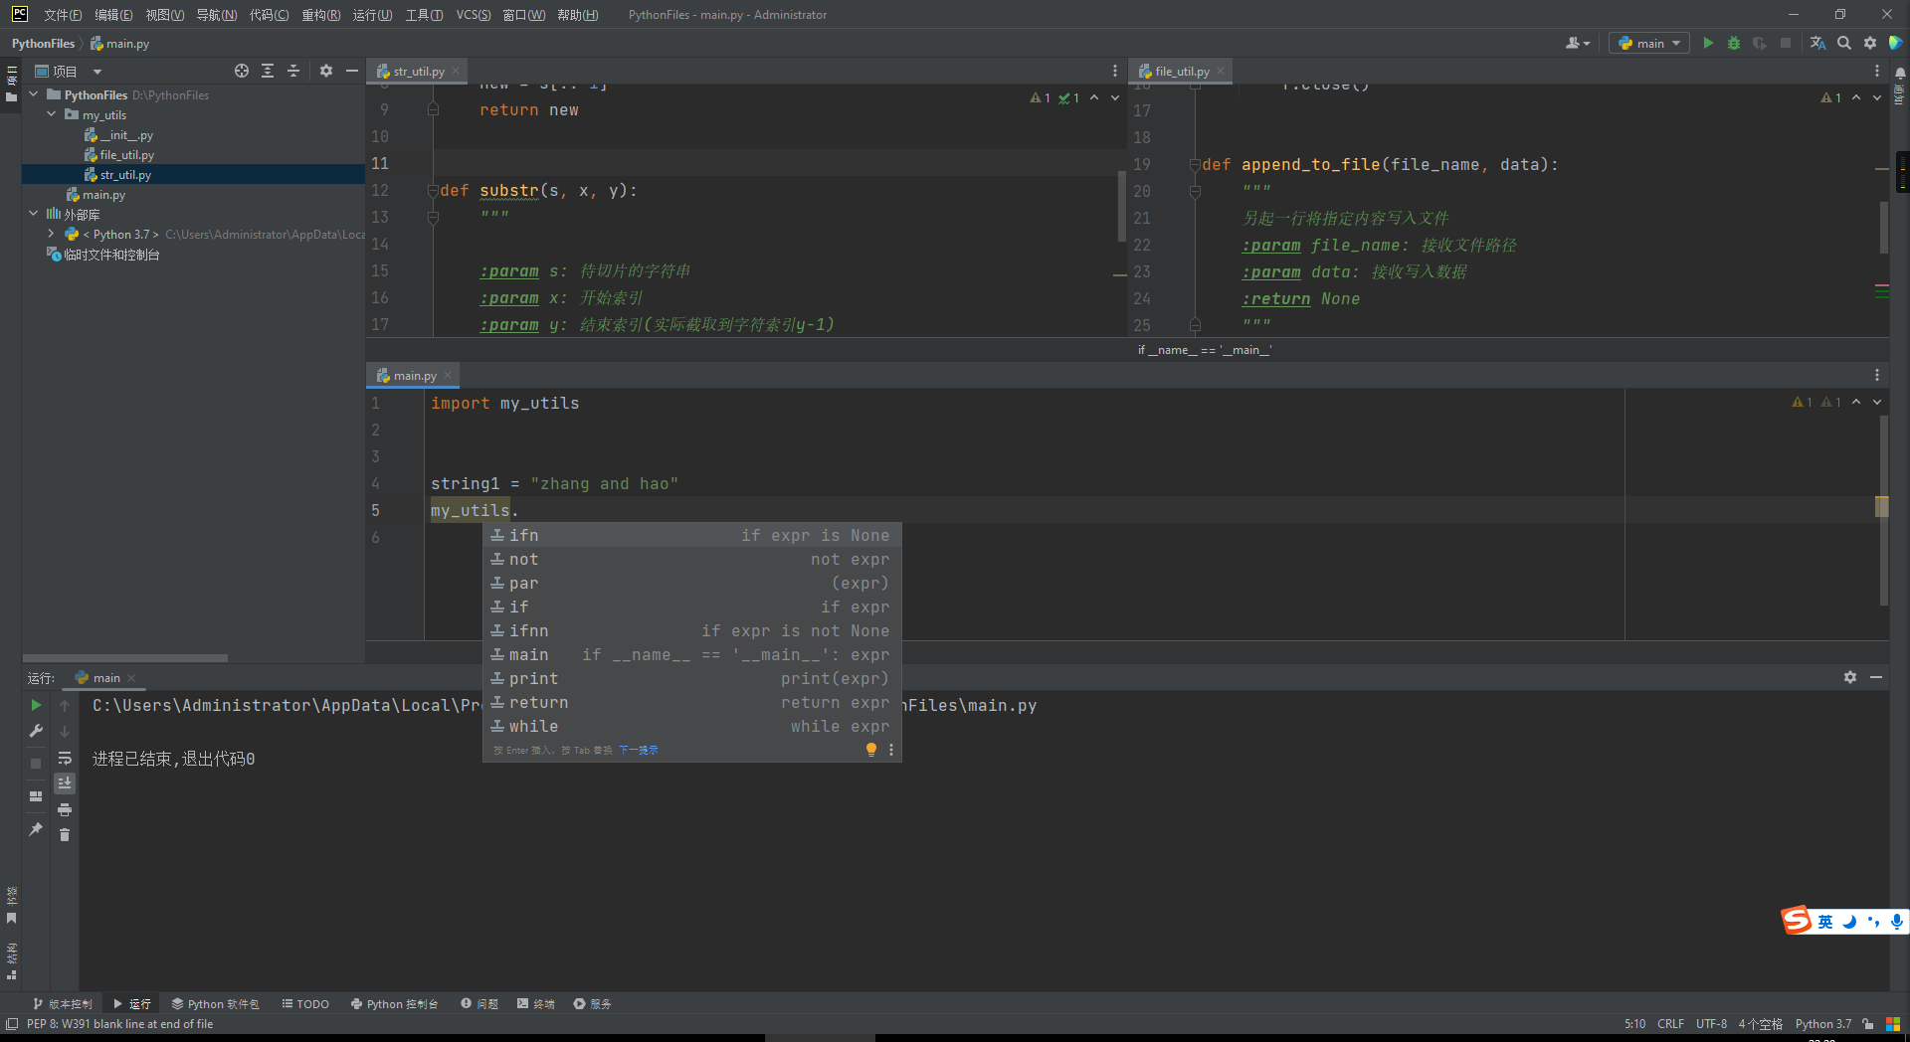Viewport: 1910px width, 1042px height.
Task: Select opened file locate target icon in project panel
Action: 242,71
